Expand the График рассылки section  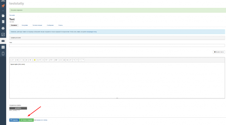tap(16, 38)
